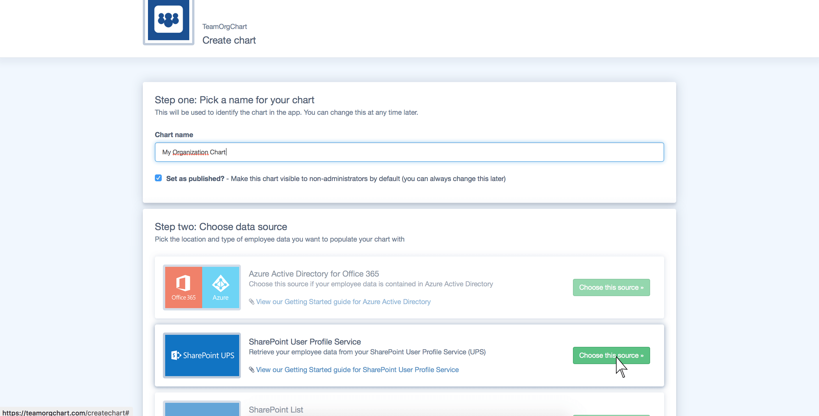Click the Azure logo tile
This screenshot has width=819, height=416.
(x=221, y=287)
